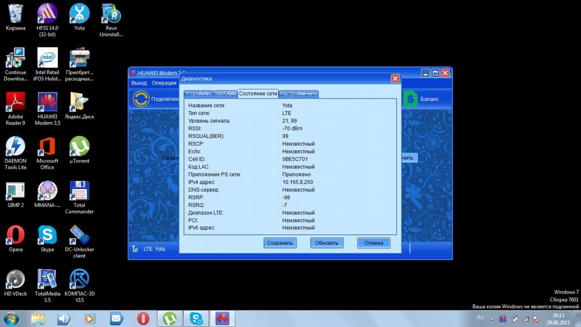Click the Название сети label
The width and height of the screenshot is (581, 327).
207,105
